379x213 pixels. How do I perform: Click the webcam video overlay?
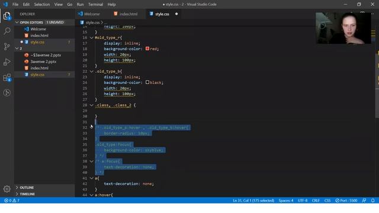pos(343,28)
